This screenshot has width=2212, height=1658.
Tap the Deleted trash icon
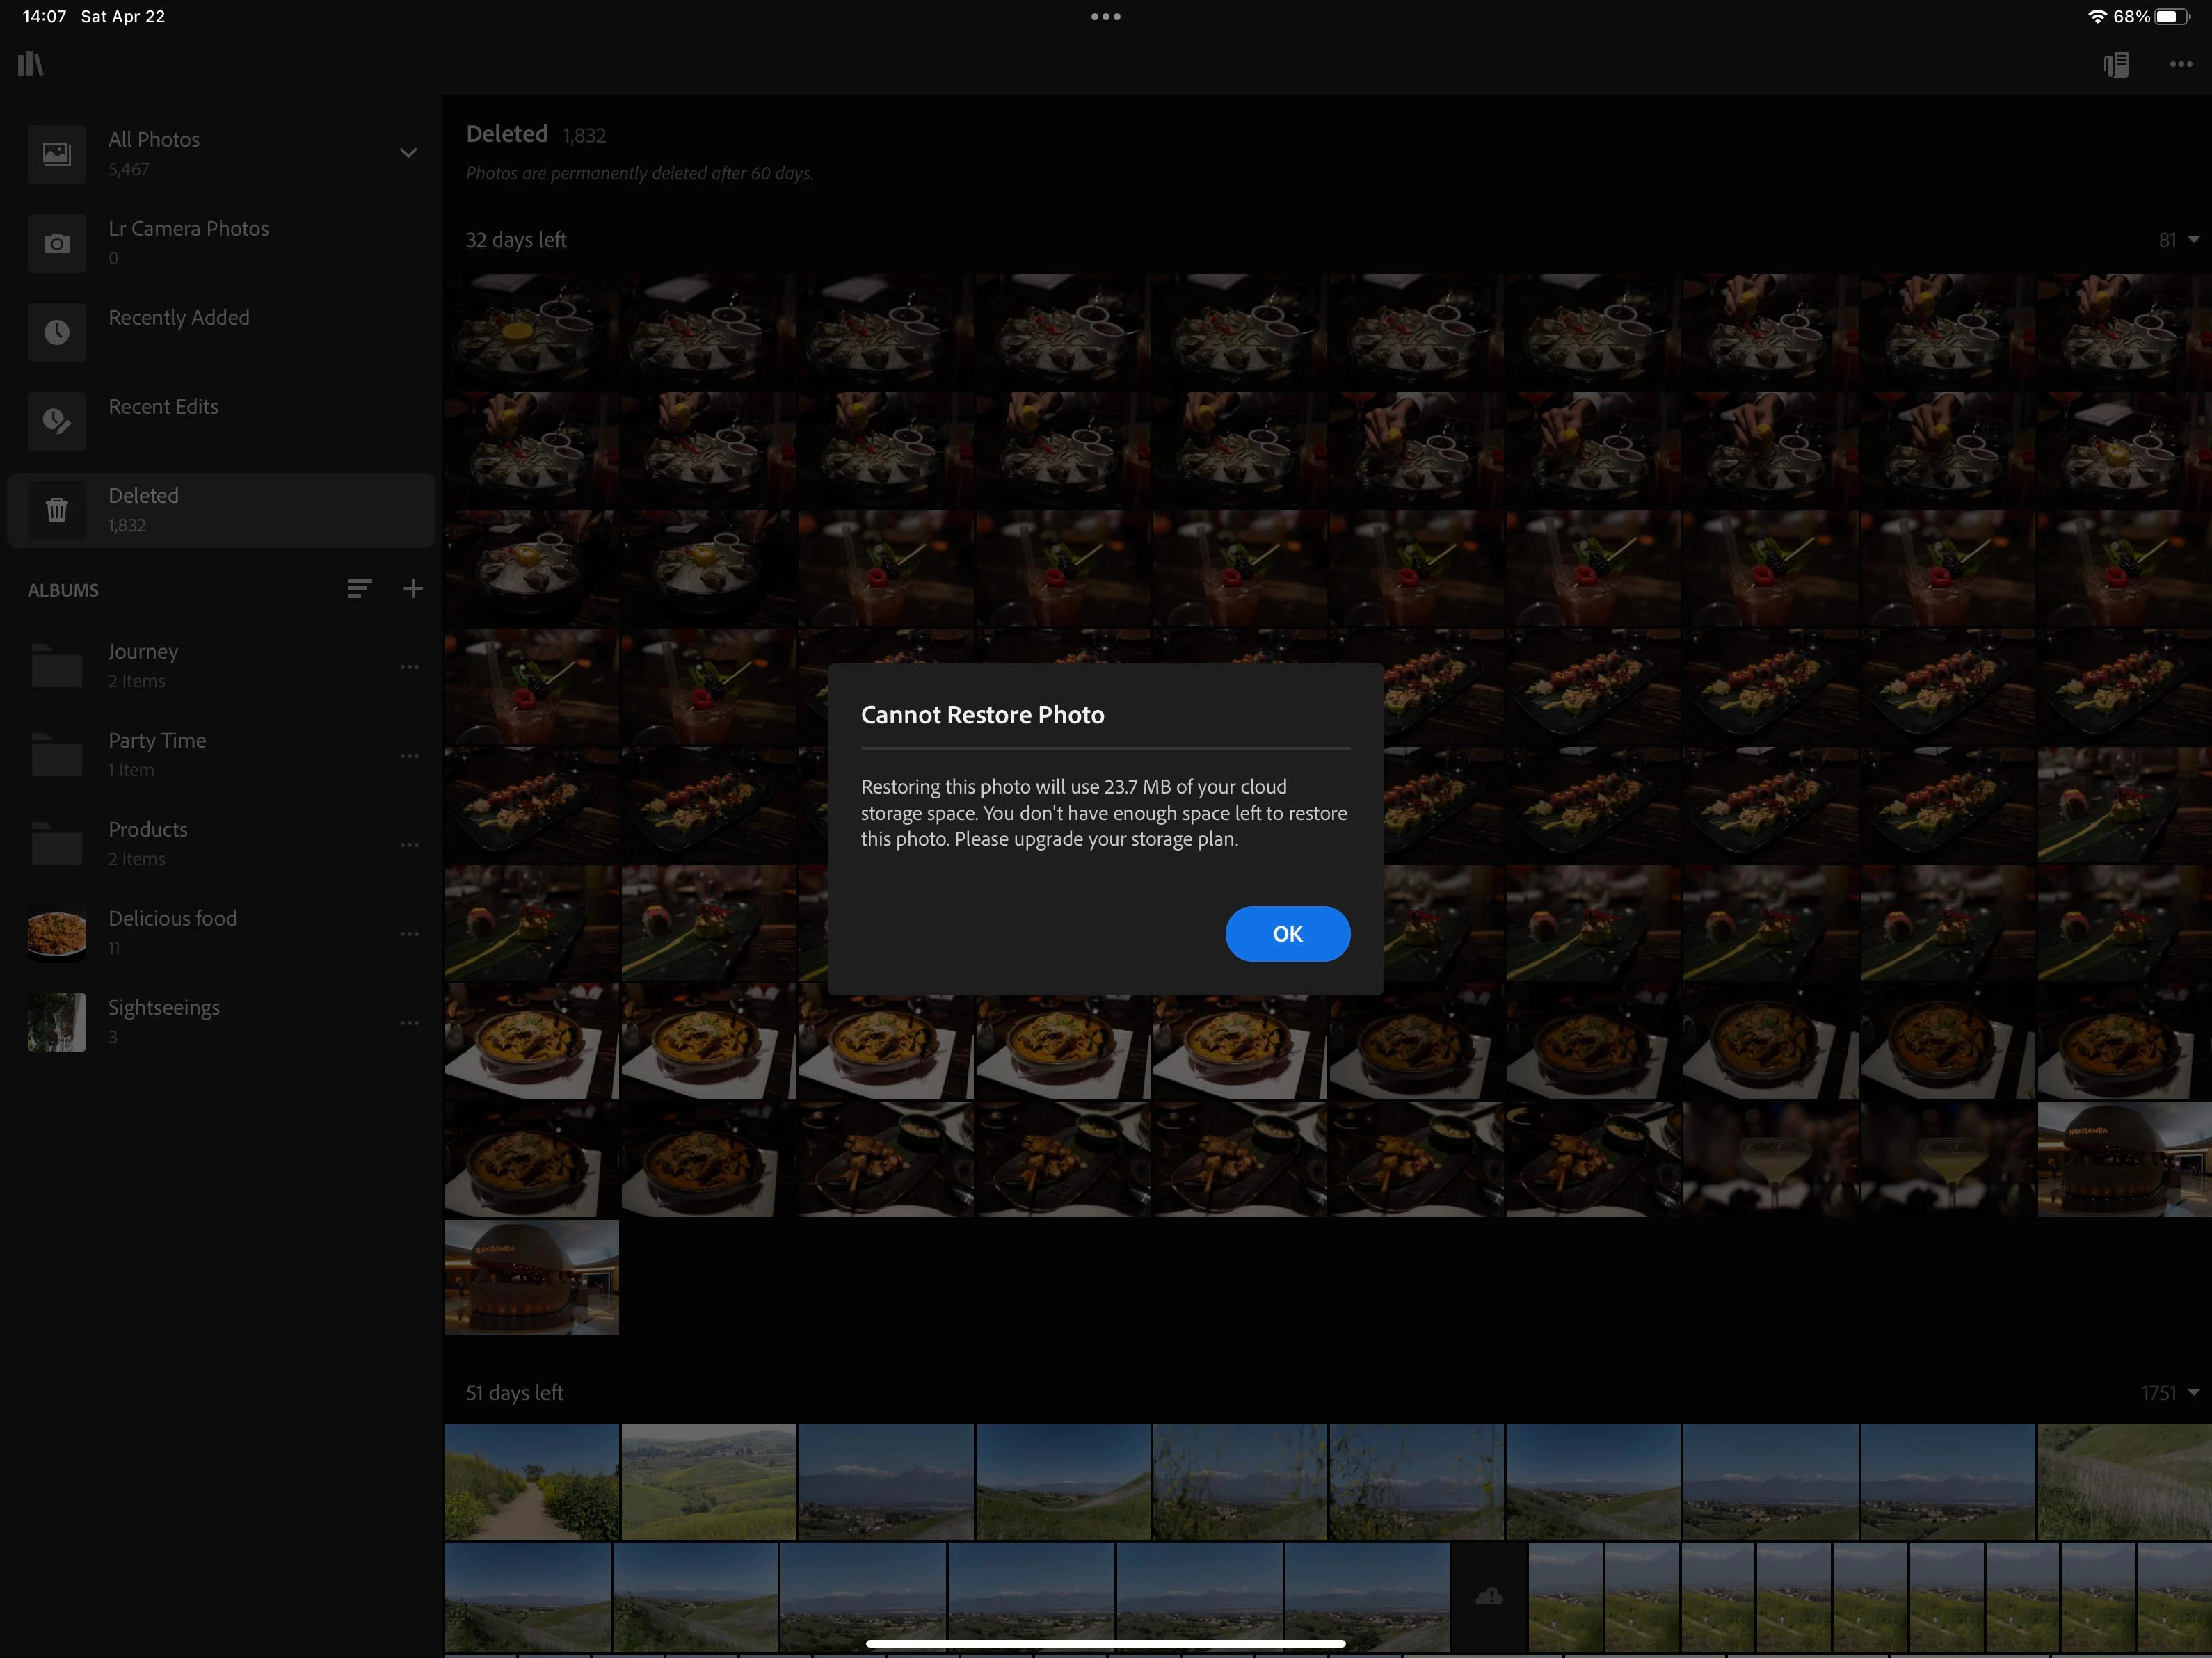57,510
